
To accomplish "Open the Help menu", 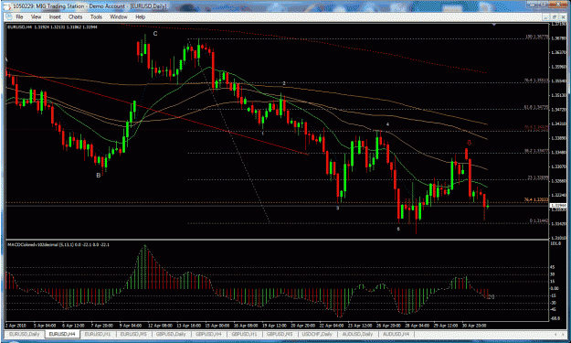I will [140, 16].
